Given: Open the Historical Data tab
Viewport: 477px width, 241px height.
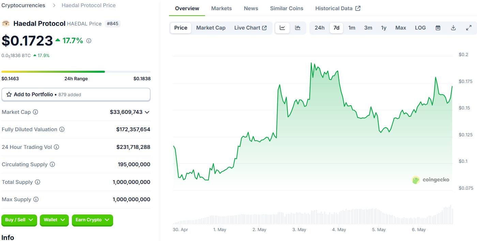Looking at the screenshot, I should [x=338, y=8].
